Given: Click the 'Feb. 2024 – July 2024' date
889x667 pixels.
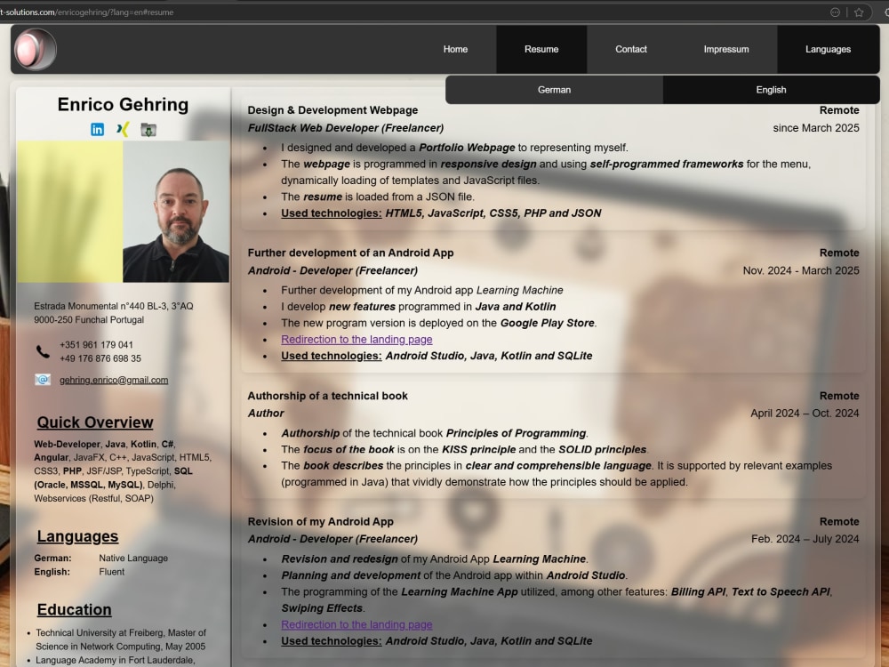Looking at the screenshot, I should (805, 539).
